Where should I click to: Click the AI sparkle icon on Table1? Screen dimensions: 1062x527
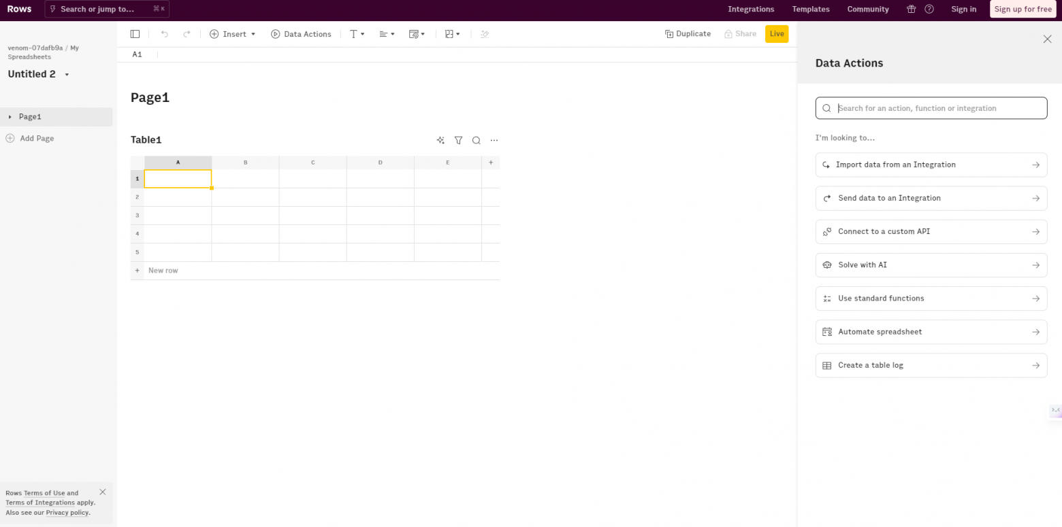[x=440, y=141]
